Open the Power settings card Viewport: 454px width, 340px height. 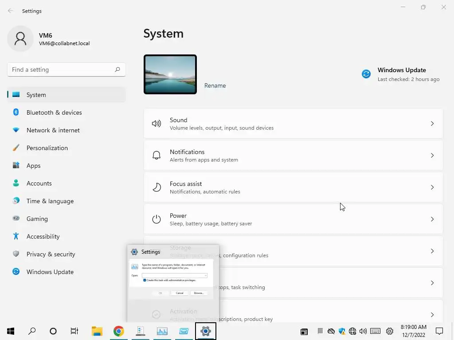click(x=294, y=219)
